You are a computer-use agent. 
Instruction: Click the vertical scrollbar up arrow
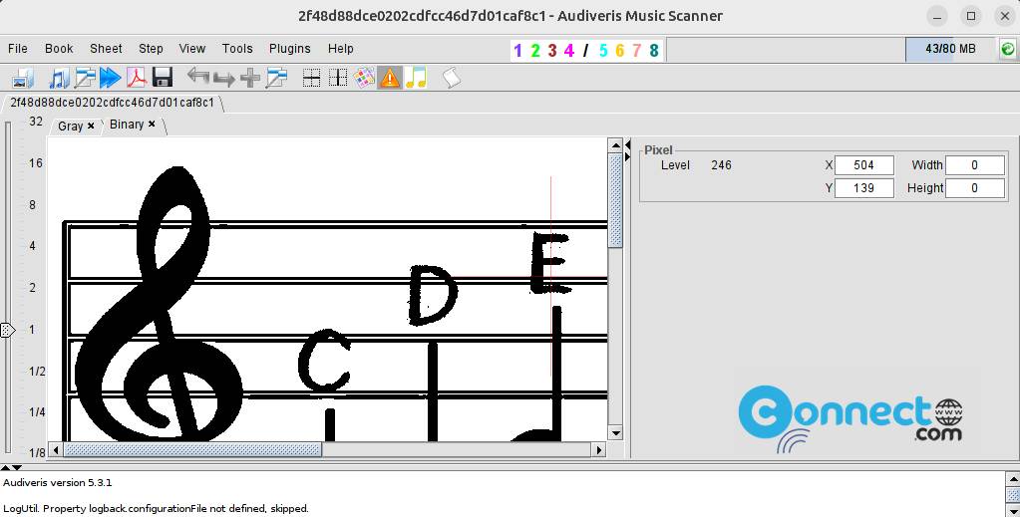click(x=615, y=145)
